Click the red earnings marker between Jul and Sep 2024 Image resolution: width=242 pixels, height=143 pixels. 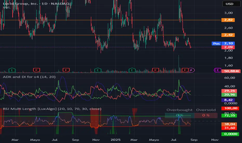pos(66,70)
